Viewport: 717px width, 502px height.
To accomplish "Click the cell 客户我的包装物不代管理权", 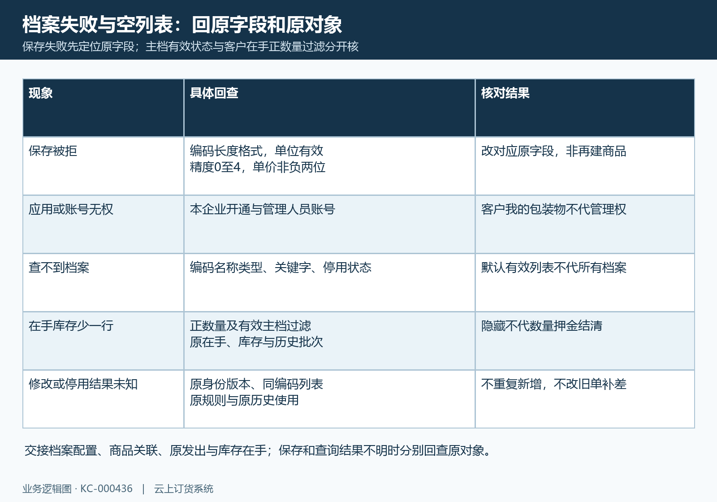I will click(585, 225).
